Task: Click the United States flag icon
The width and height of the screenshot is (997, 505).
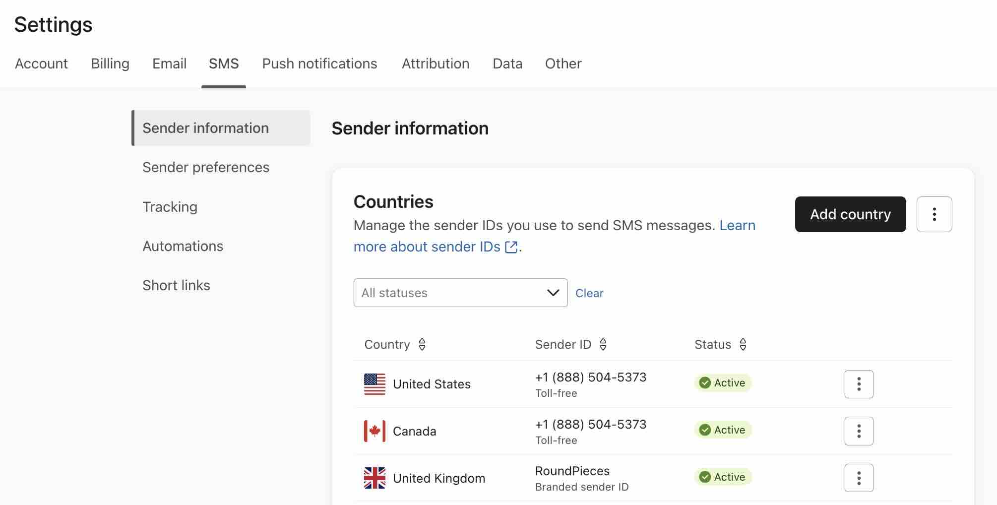Action: click(374, 384)
